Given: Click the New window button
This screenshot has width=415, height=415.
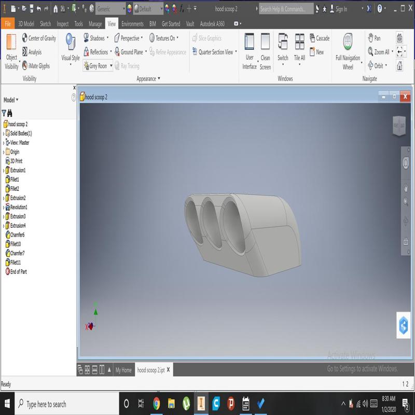Looking at the screenshot, I should pyautogui.click(x=317, y=52).
